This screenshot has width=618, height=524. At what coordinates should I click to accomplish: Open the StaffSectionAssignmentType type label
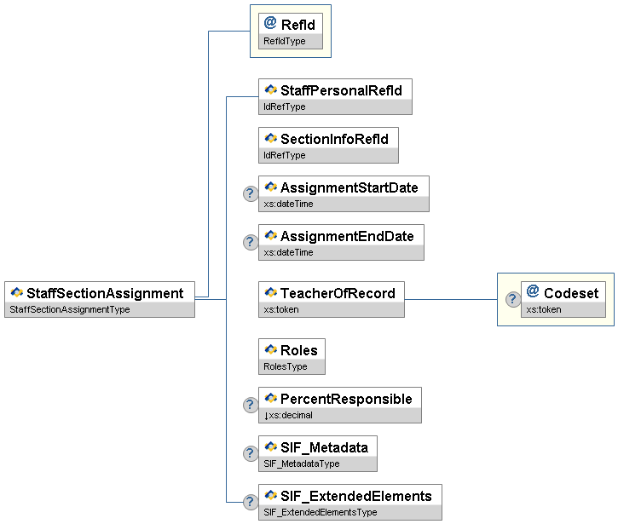pos(68,309)
